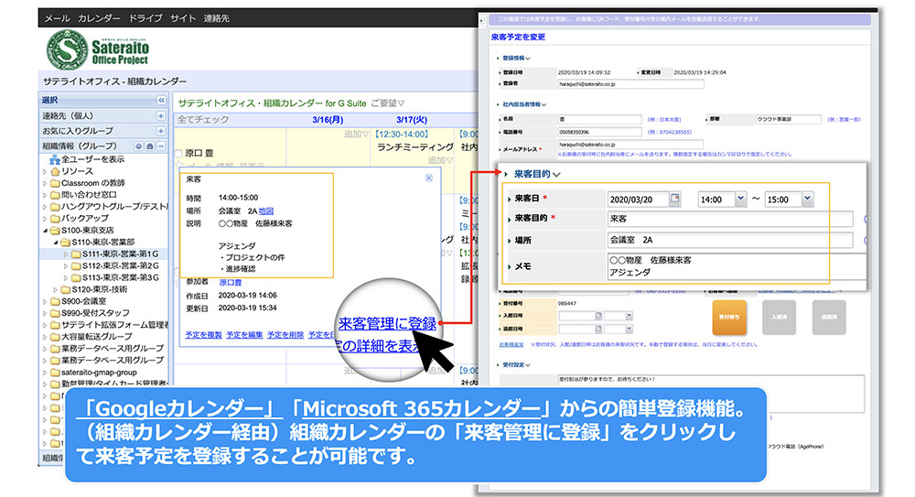This screenshot has width=915, height=497.
Task: Click the 予定を複製 link
Action: (203, 335)
